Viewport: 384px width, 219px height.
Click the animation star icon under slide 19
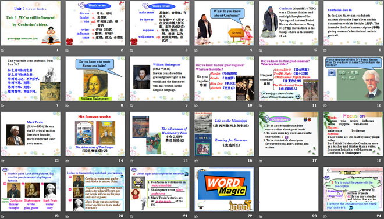coord(3,216)
